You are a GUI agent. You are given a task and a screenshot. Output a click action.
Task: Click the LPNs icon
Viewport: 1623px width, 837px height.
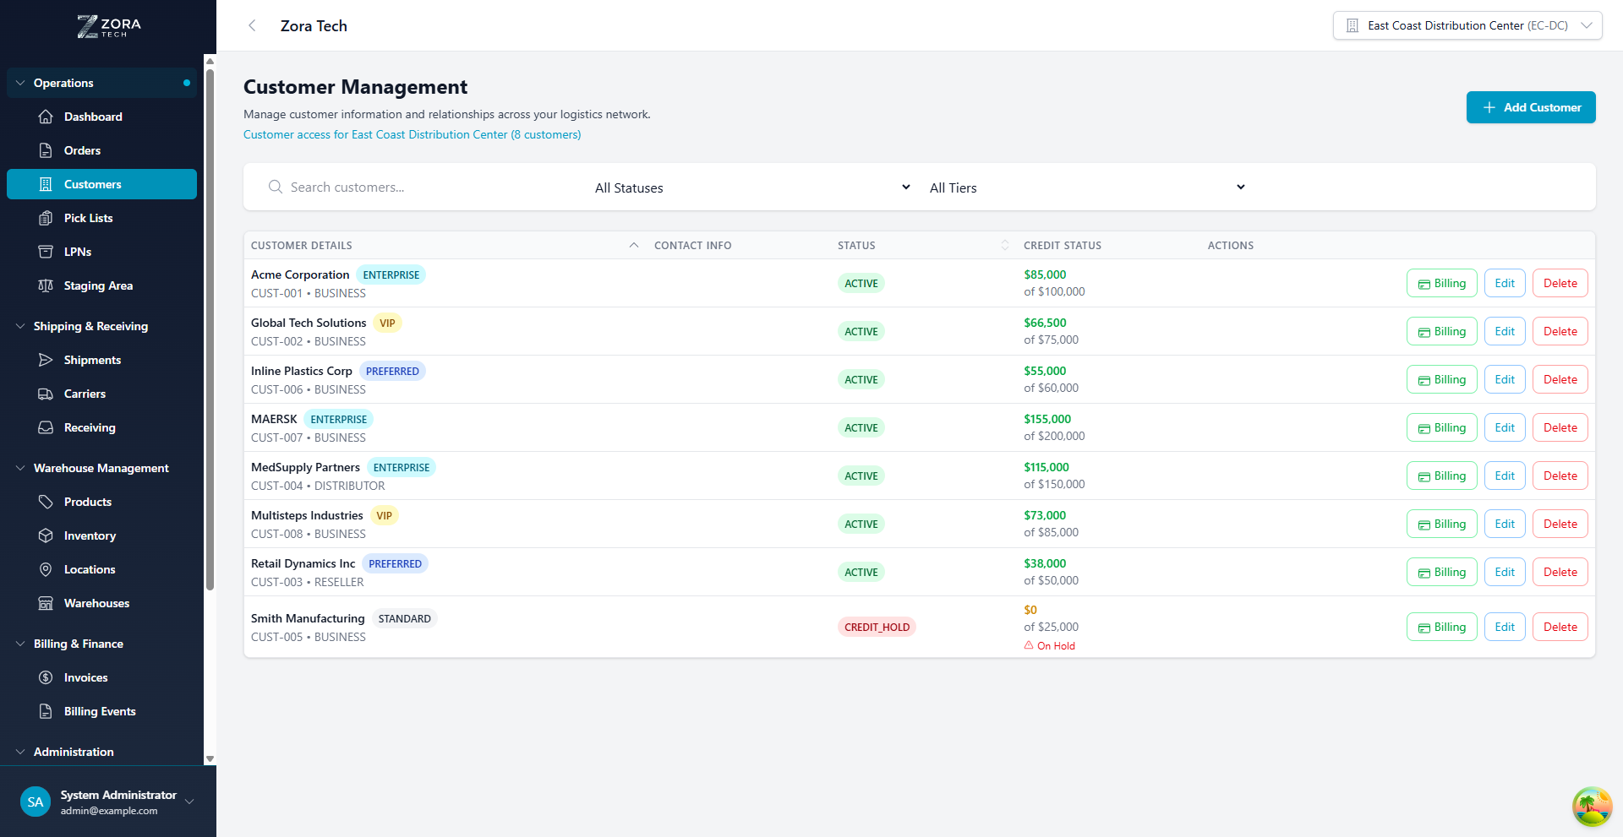(46, 251)
